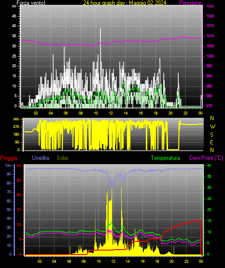The width and height of the screenshot is (225, 268).
Task: Click the yellow 'E' compass letter
Action: [211, 142]
